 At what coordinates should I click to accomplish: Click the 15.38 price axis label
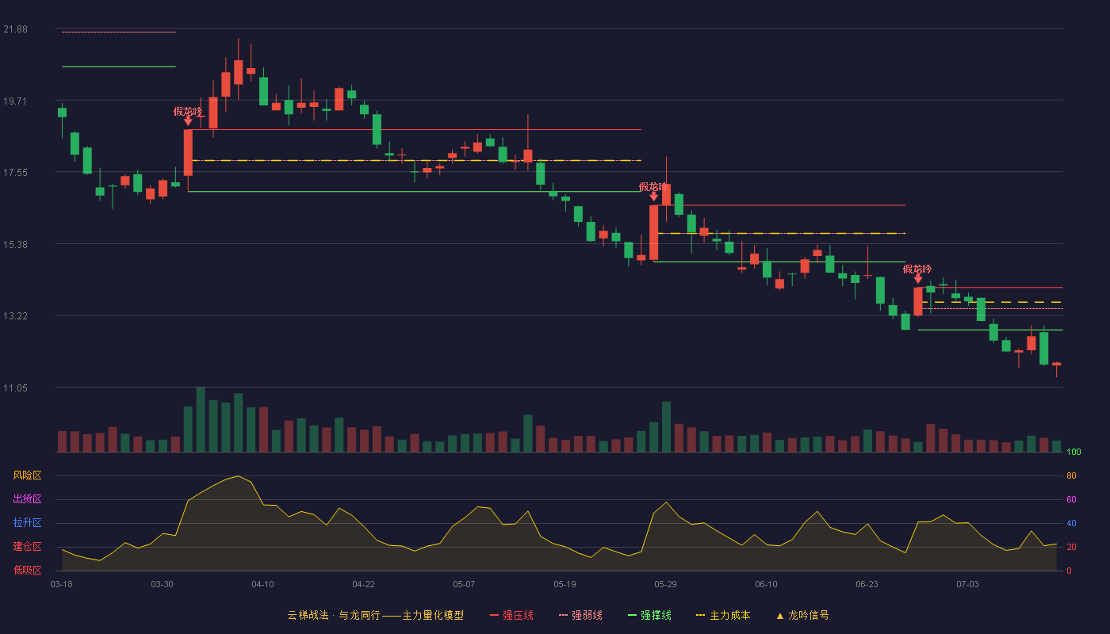[x=15, y=245]
